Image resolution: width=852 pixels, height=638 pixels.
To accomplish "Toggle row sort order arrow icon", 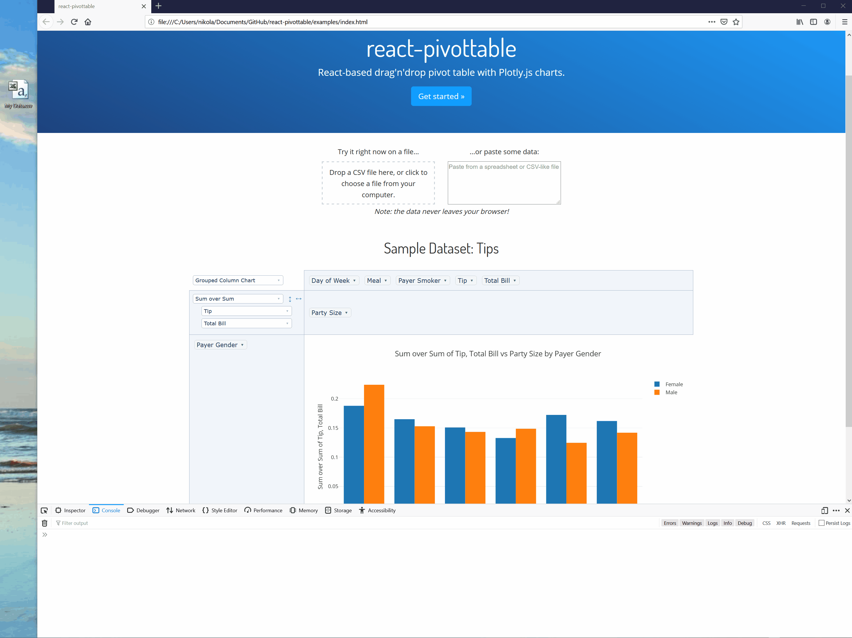I will click(x=290, y=299).
